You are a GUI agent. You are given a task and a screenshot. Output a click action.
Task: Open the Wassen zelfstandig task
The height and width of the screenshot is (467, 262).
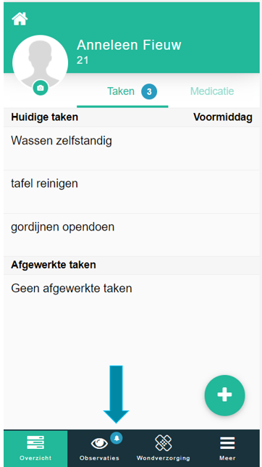132,149
